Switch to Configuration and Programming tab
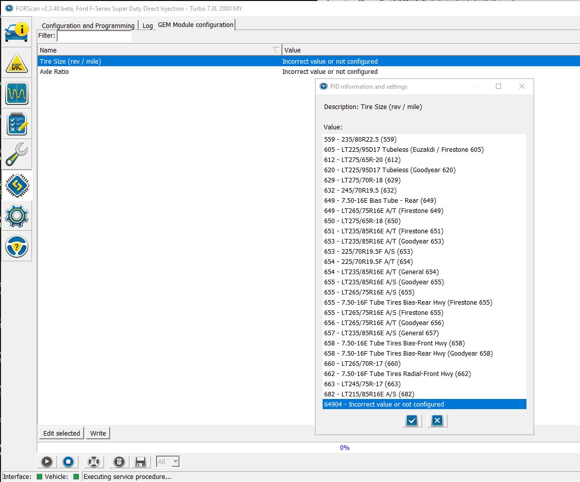The image size is (580, 482). [x=88, y=25]
